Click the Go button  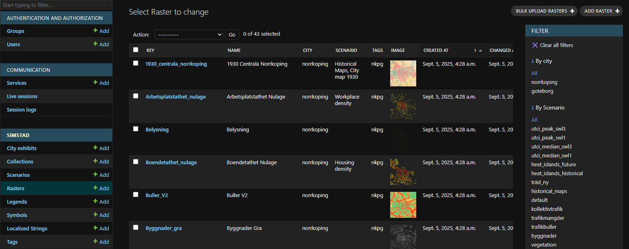[232, 34]
